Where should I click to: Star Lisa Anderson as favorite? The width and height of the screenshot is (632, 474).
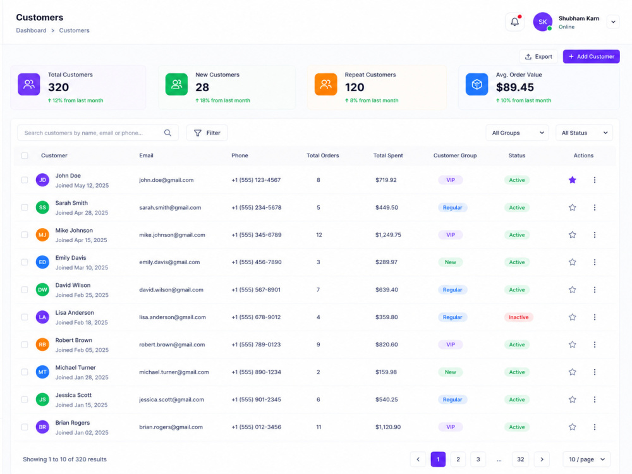pos(573,317)
